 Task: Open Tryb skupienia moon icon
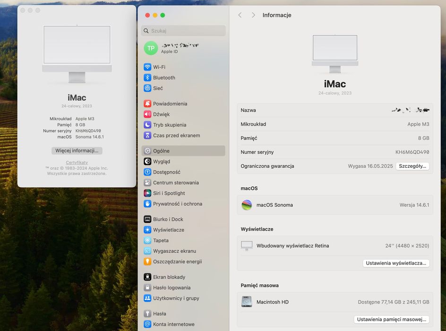(x=147, y=125)
